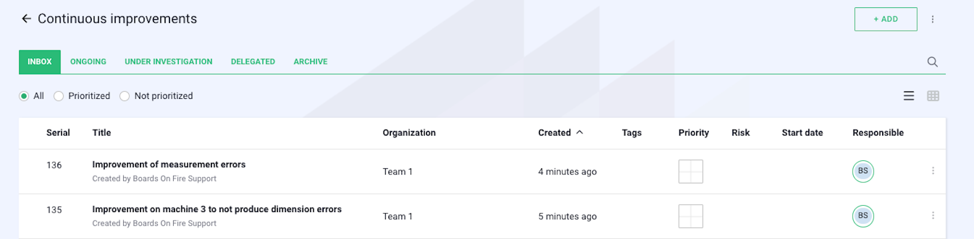The height and width of the screenshot is (239, 974).
Task: Open priority matrix for serial 135
Action: pos(690,216)
